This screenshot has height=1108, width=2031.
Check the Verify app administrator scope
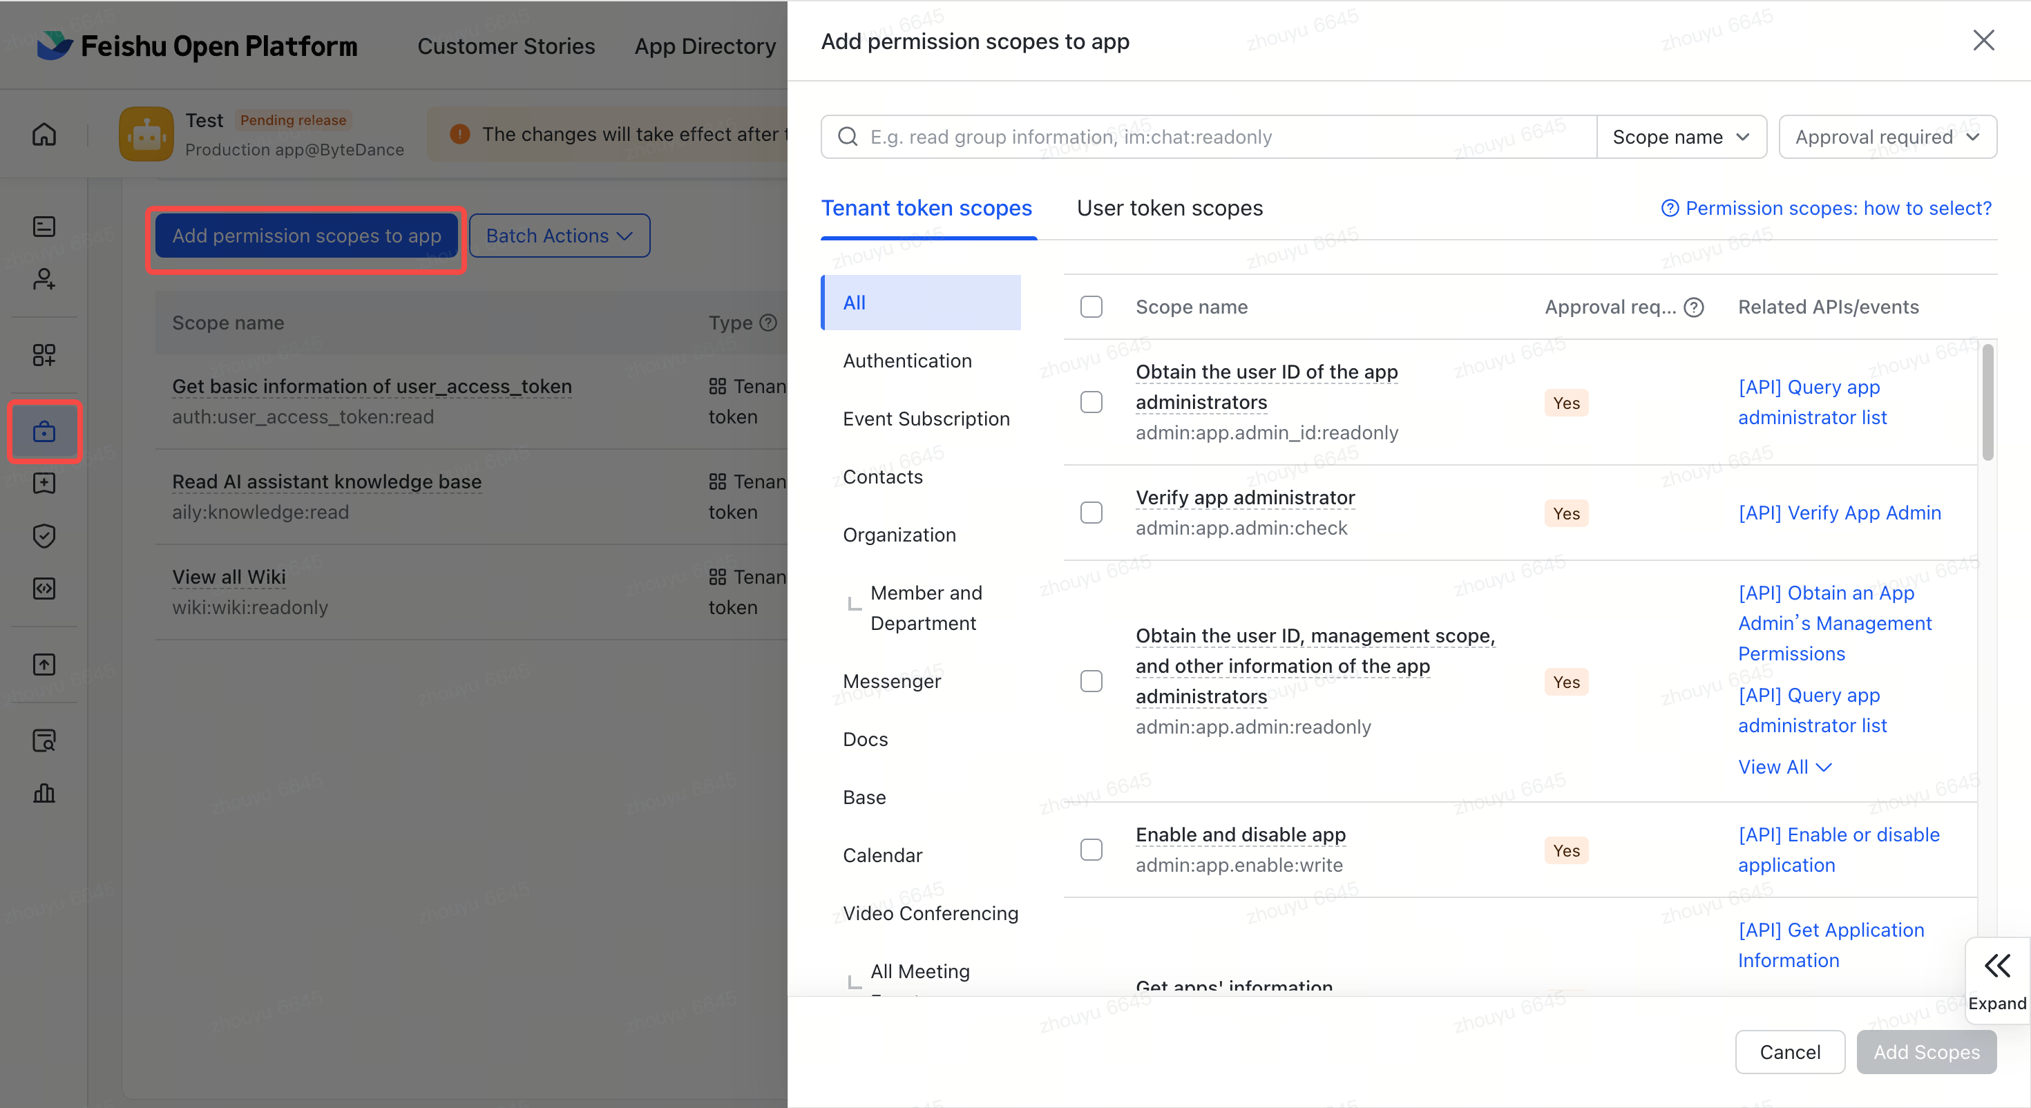pyautogui.click(x=1091, y=513)
